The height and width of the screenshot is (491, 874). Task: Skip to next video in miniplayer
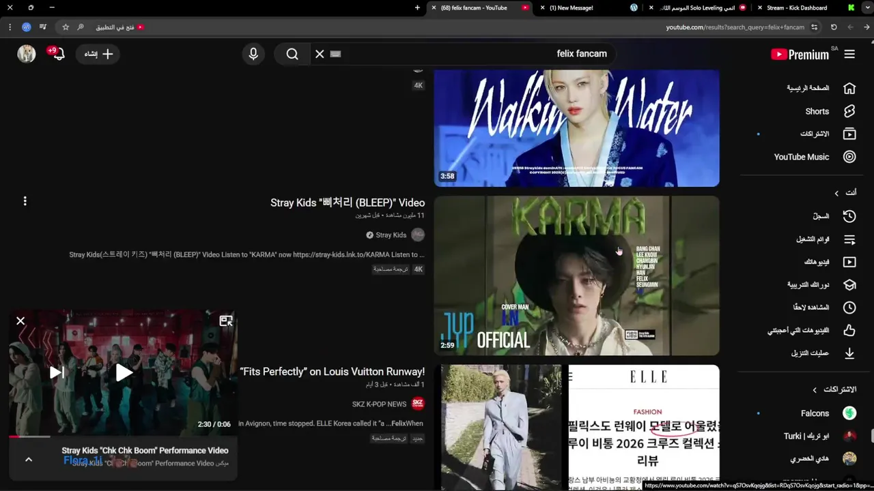click(57, 372)
